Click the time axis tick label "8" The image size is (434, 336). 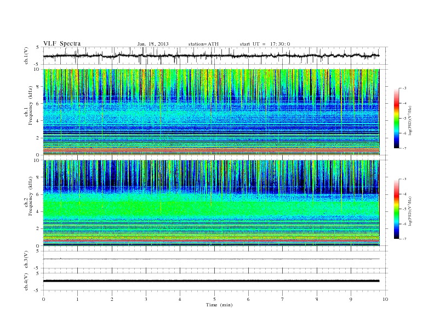(317, 299)
